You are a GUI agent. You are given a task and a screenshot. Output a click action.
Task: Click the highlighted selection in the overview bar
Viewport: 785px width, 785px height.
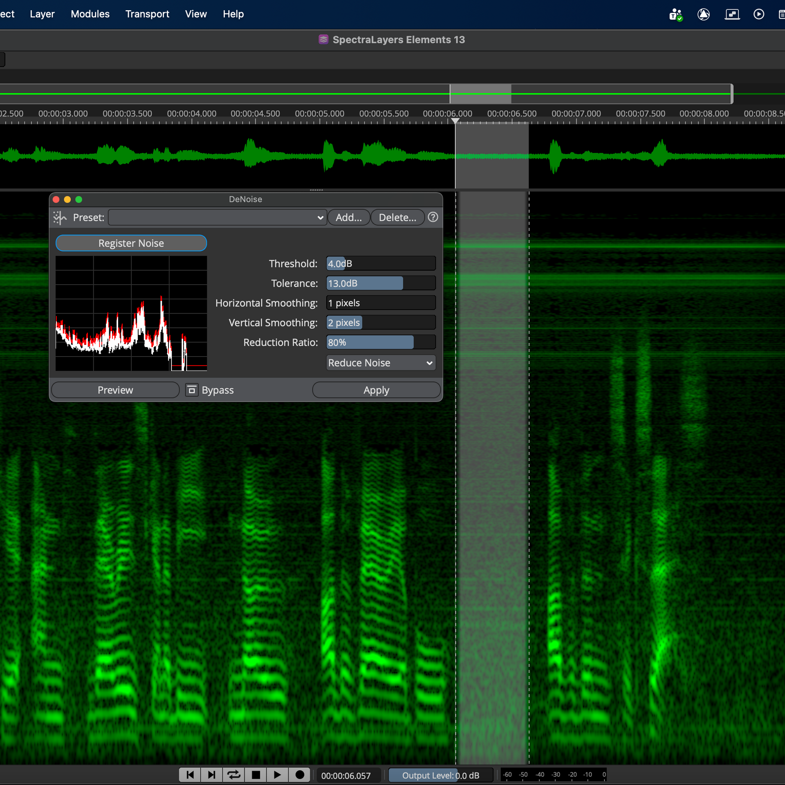[480, 94]
